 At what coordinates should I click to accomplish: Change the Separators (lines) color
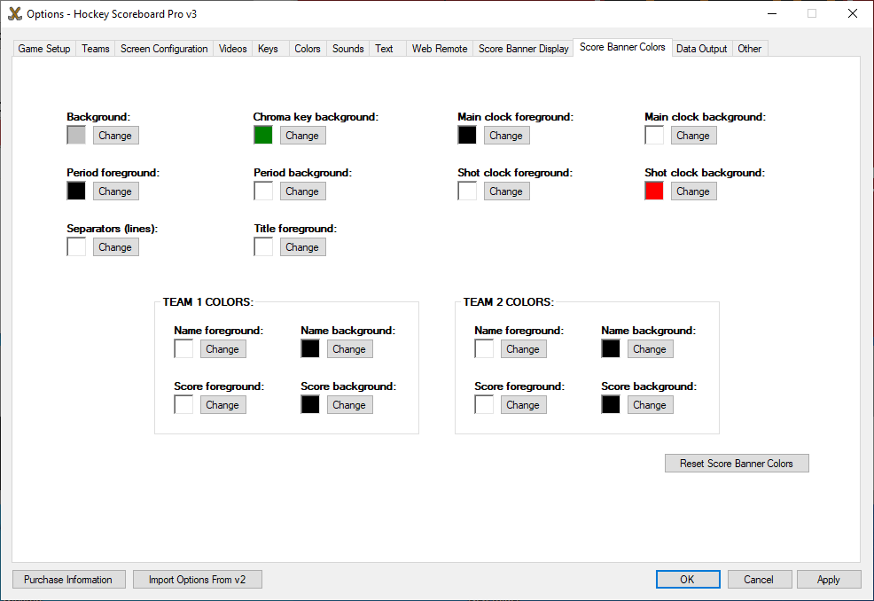115,247
